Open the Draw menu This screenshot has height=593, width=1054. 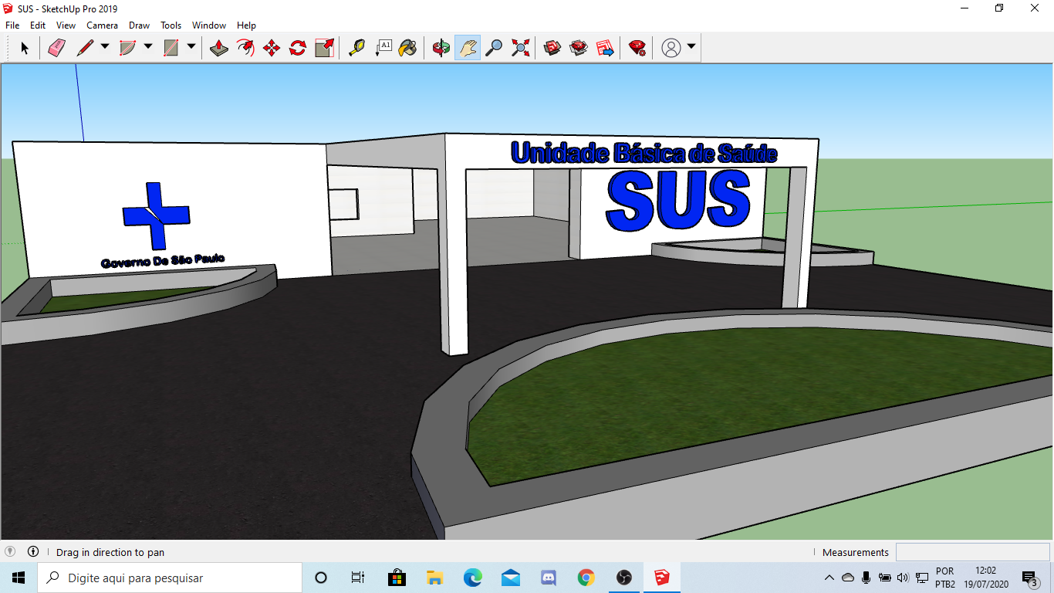pyautogui.click(x=140, y=25)
